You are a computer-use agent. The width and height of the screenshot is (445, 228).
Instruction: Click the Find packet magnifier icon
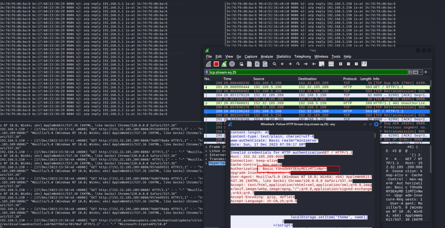pos(274,64)
